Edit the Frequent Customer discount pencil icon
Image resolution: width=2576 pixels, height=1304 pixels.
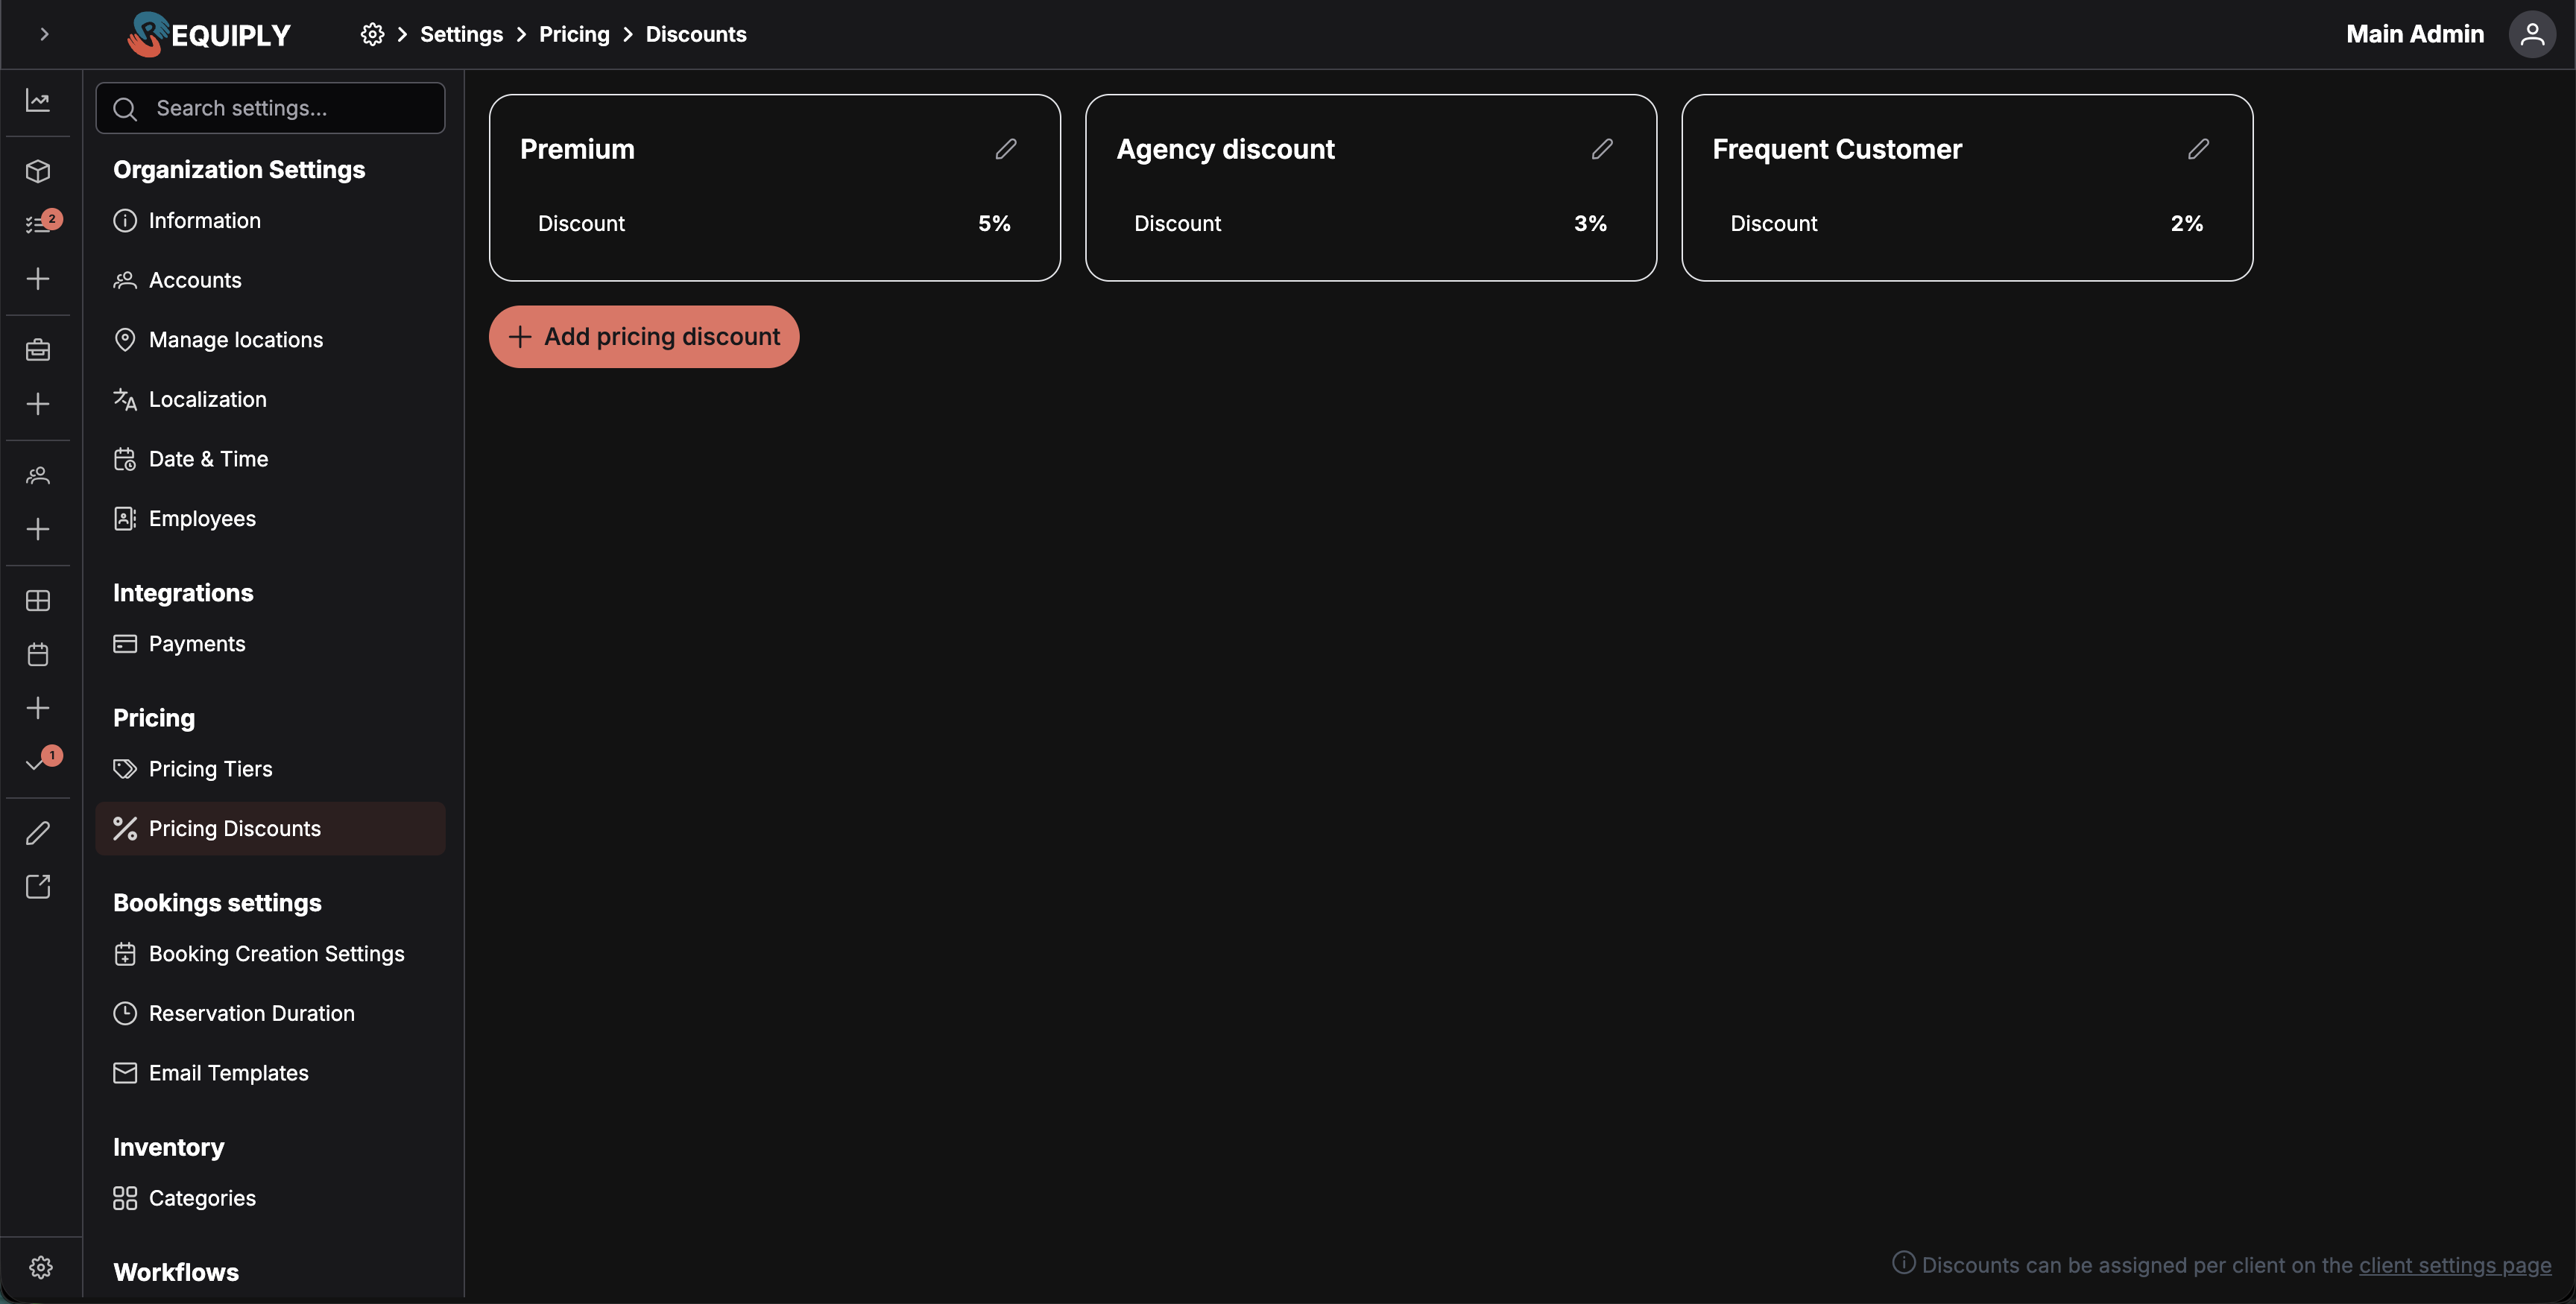[x=2198, y=149]
